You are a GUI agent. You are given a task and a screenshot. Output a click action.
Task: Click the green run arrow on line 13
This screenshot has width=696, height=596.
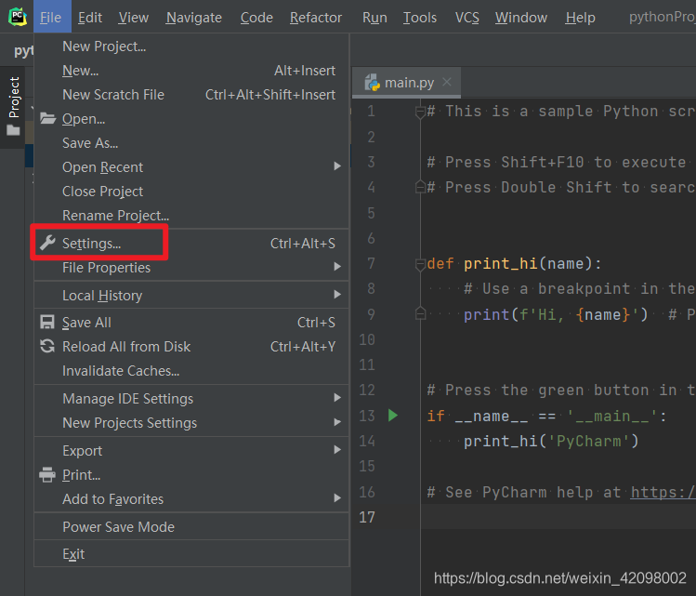pyautogui.click(x=393, y=416)
